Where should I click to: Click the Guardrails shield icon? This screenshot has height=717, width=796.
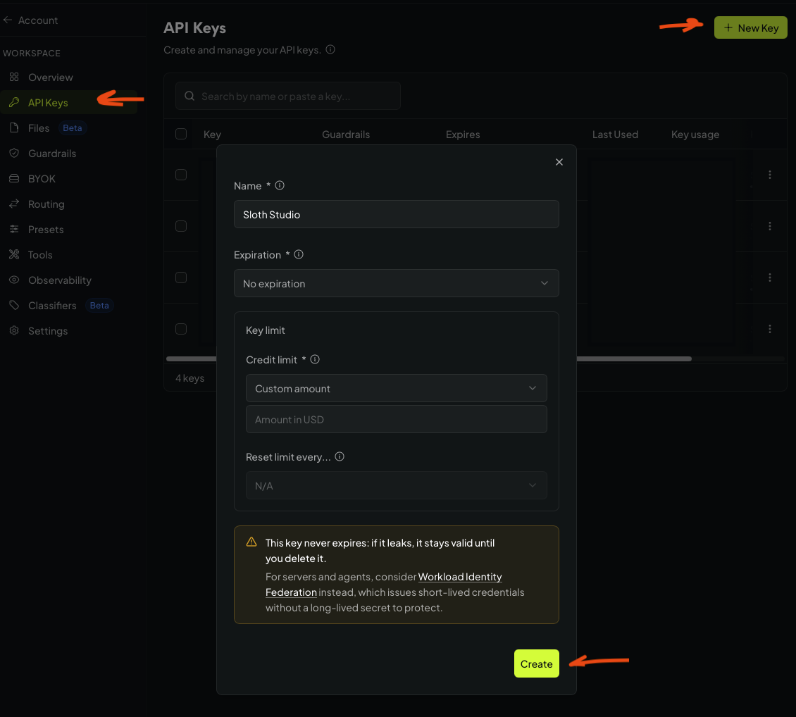pyautogui.click(x=14, y=154)
